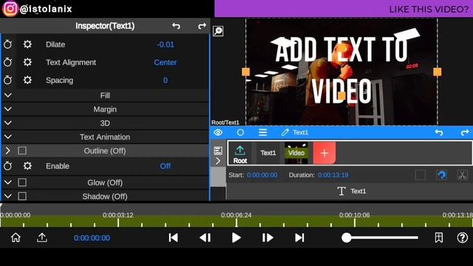Expand the Glow (Off) section
This screenshot has width=473, height=266.
8,183
